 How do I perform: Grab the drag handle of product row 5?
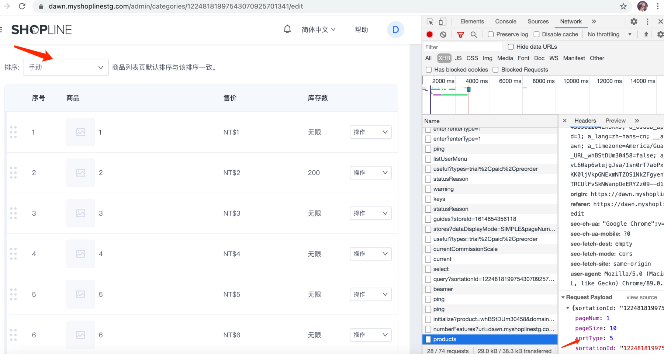tap(13, 294)
